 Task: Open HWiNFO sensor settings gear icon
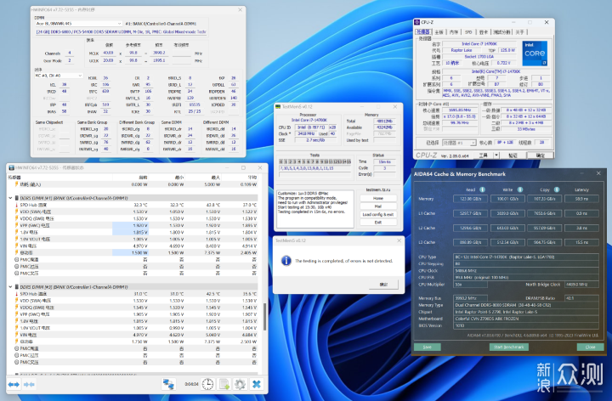(x=240, y=384)
